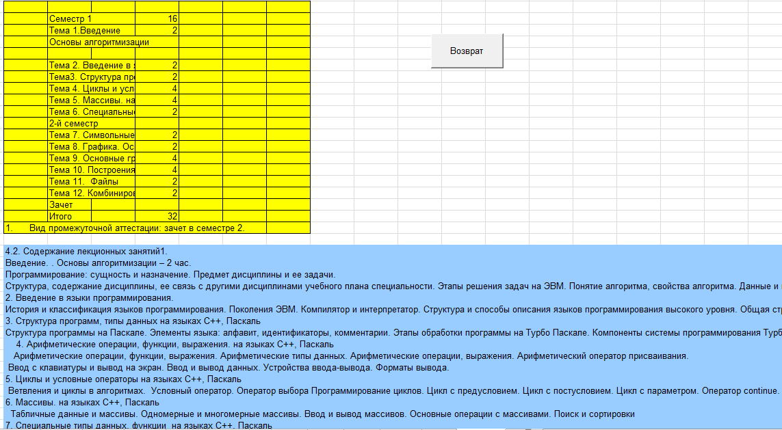Screen dimensions: 782x430
Task: Select the 'Тема 9. Основные' cell
Action: coord(91,159)
